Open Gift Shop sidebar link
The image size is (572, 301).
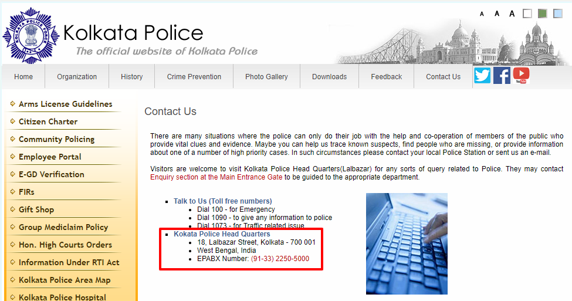click(36, 209)
